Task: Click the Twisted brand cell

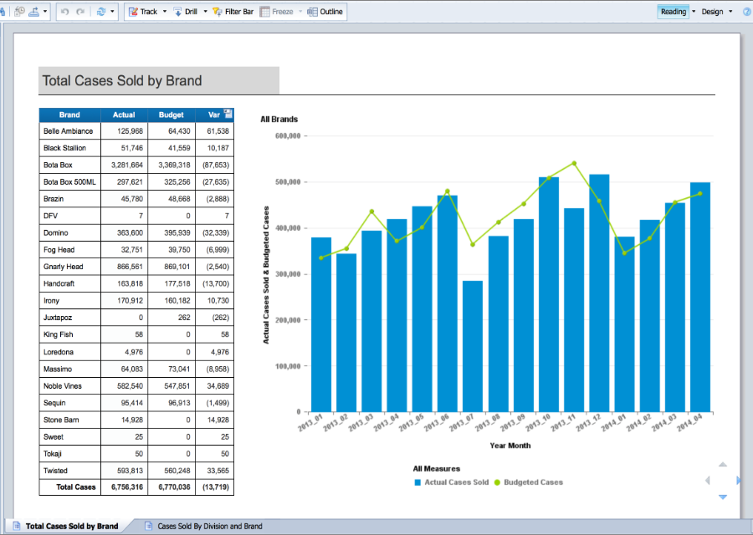Action: point(69,471)
